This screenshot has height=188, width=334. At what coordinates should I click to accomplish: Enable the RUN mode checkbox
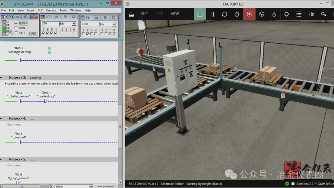[x=16, y=28]
